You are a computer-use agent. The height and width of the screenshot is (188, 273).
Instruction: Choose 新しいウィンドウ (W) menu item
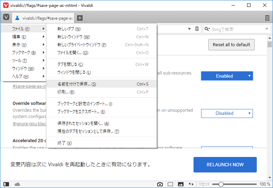(102, 37)
